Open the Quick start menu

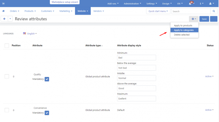point(158,11)
